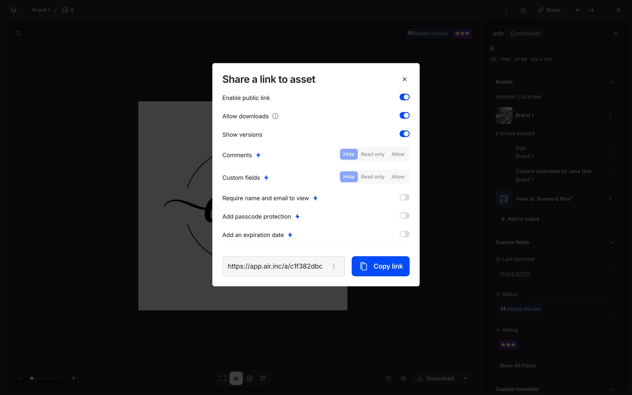This screenshot has width=632, height=395.
Task: Click the star favorite icon in header
Action: pos(523,10)
